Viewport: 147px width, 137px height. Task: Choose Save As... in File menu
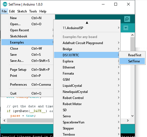(x=27, y=60)
